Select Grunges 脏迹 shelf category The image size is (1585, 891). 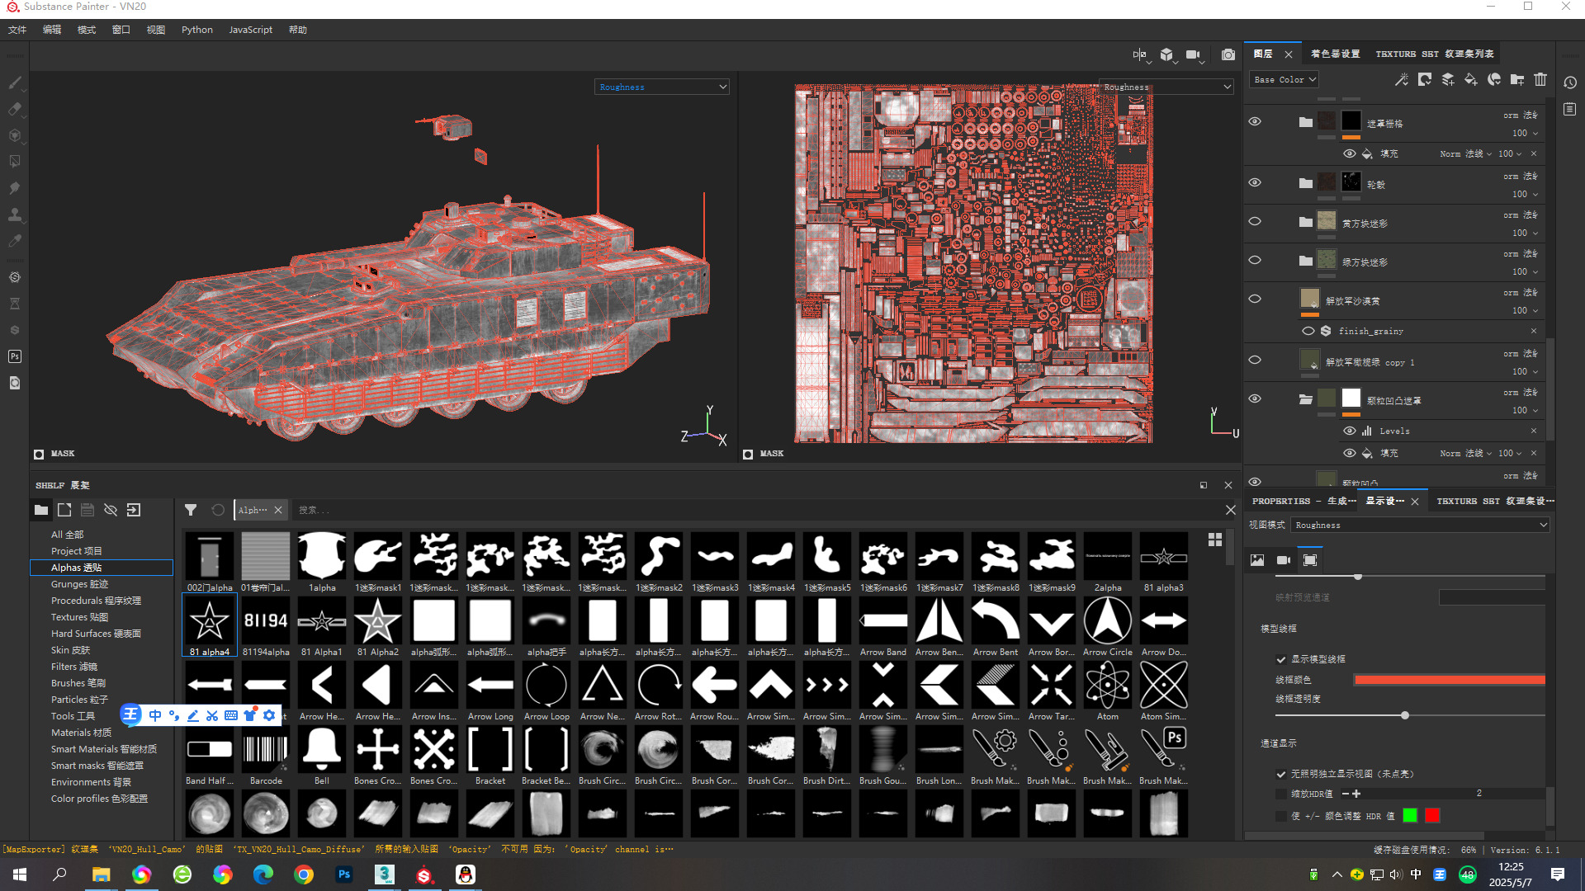point(79,584)
